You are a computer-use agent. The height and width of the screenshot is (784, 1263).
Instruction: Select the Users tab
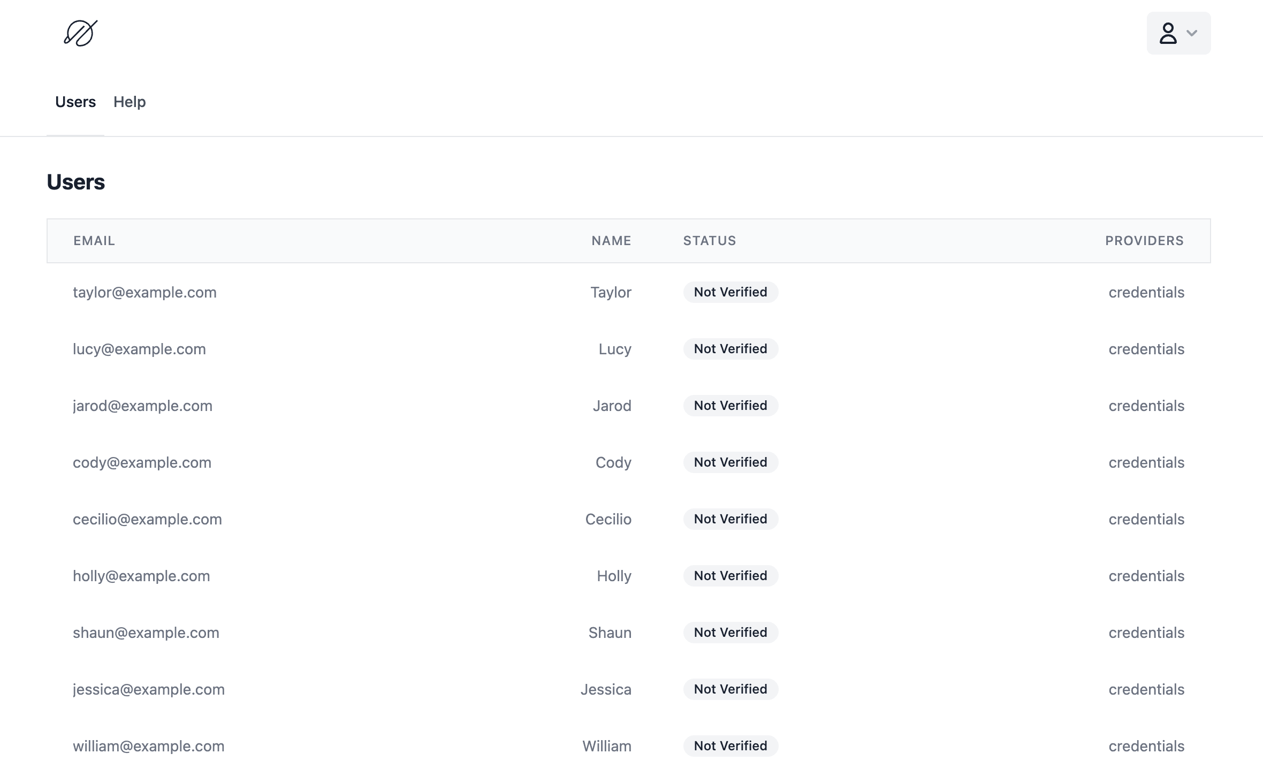coord(76,101)
